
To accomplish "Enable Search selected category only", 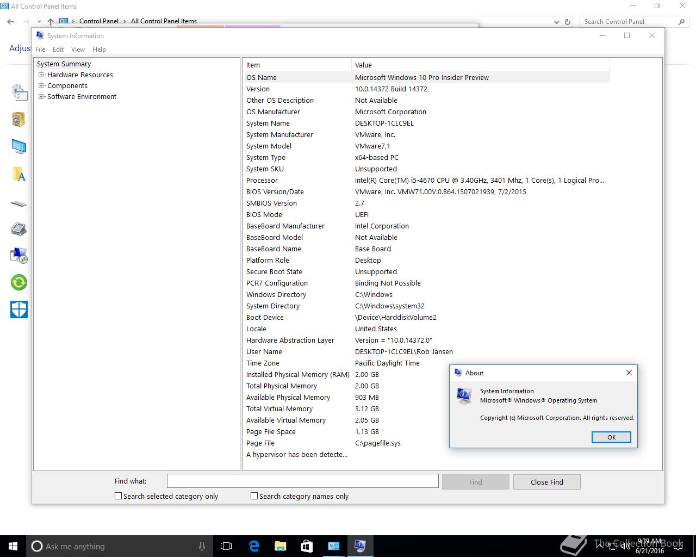I will [118, 496].
